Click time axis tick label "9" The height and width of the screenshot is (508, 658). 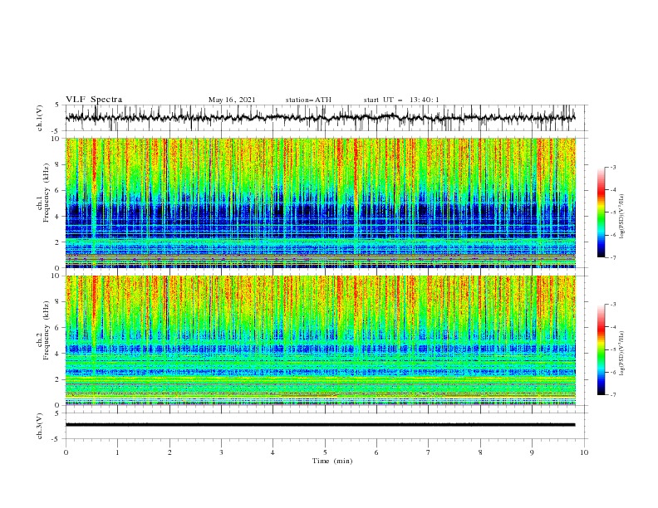(x=532, y=452)
